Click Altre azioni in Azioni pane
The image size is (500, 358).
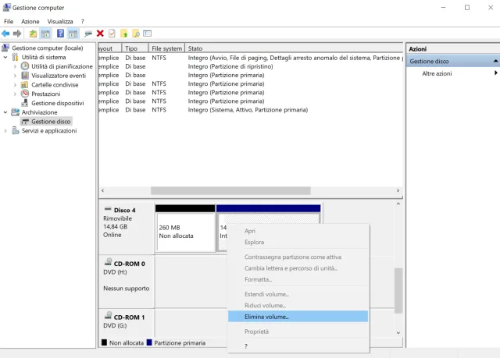pos(437,73)
